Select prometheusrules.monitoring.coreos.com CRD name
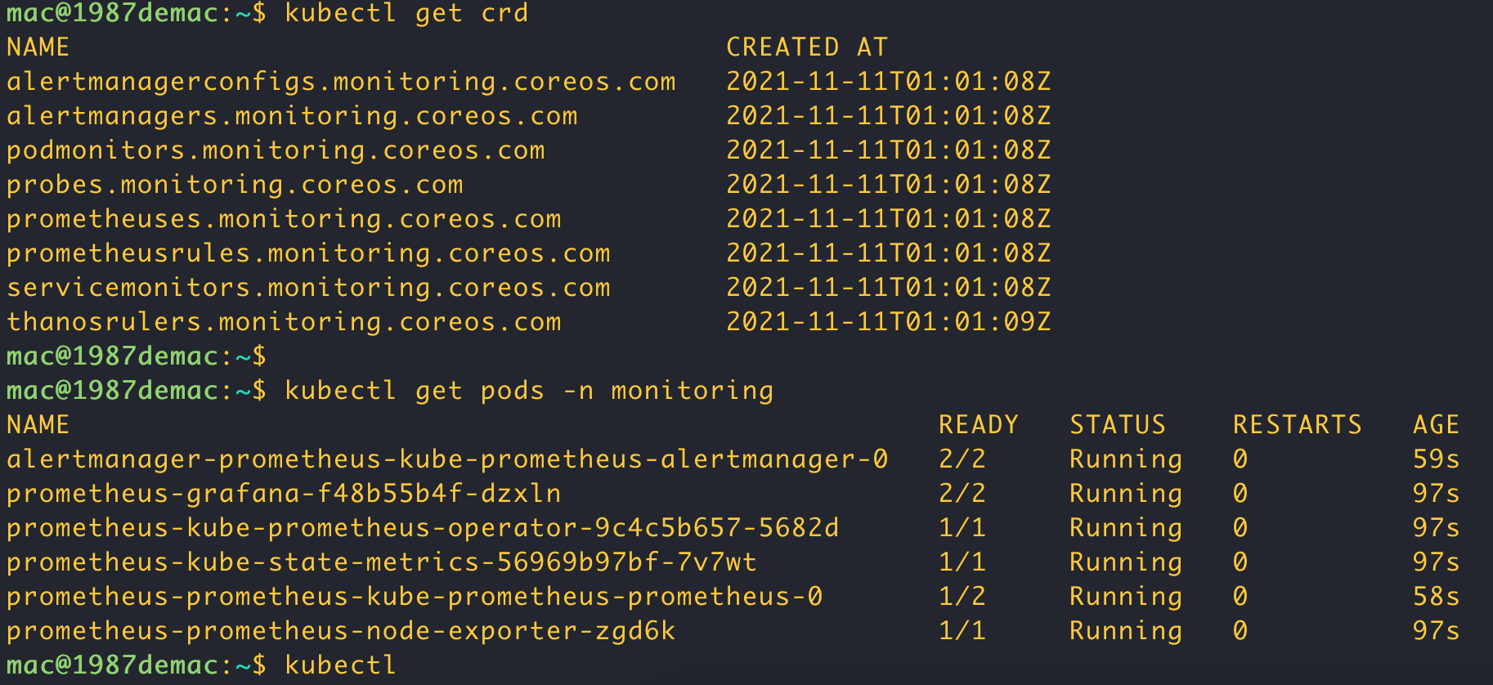 (x=309, y=253)
